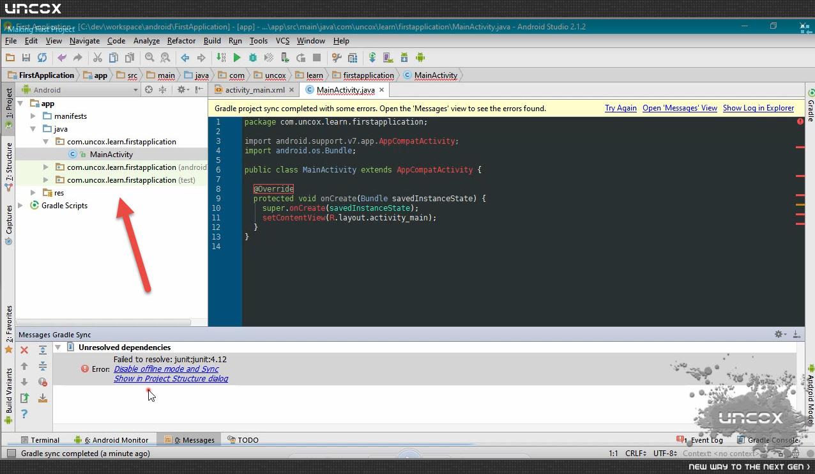Open the Refactor menu
This screenshot has width=815, height=474.
181,41
